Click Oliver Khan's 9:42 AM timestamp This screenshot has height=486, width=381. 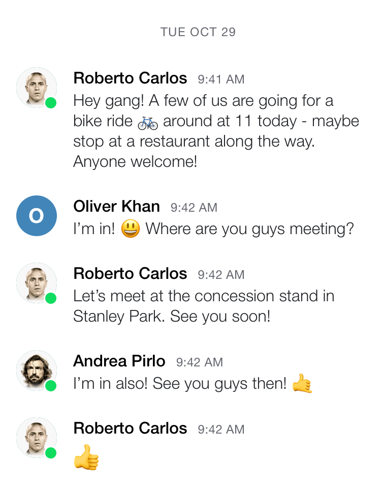(194, 208)
